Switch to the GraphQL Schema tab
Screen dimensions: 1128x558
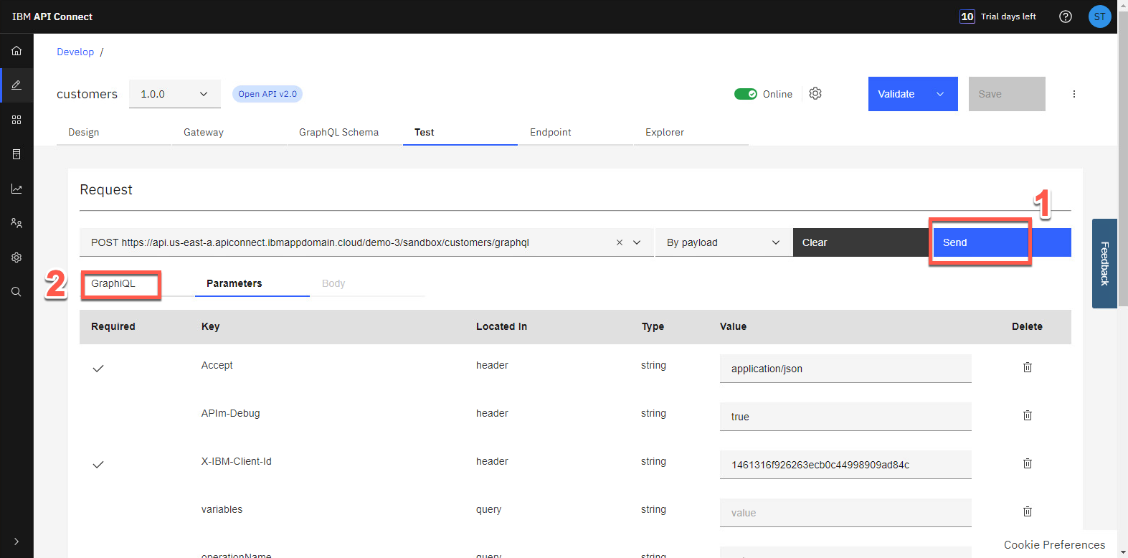(338, 133)
